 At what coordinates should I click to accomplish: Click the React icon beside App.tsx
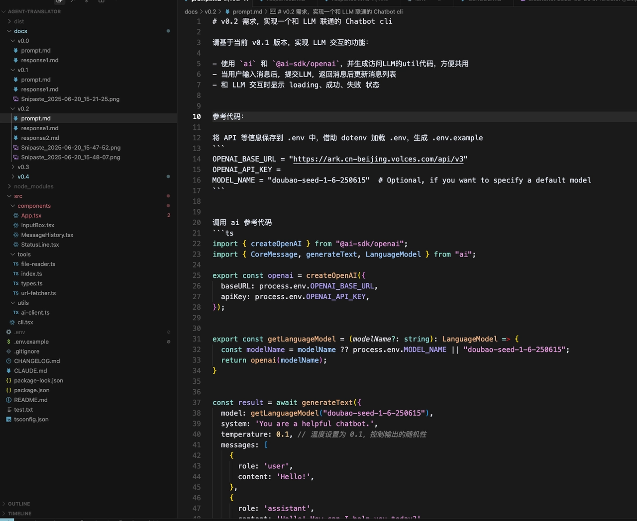(16, 216)
